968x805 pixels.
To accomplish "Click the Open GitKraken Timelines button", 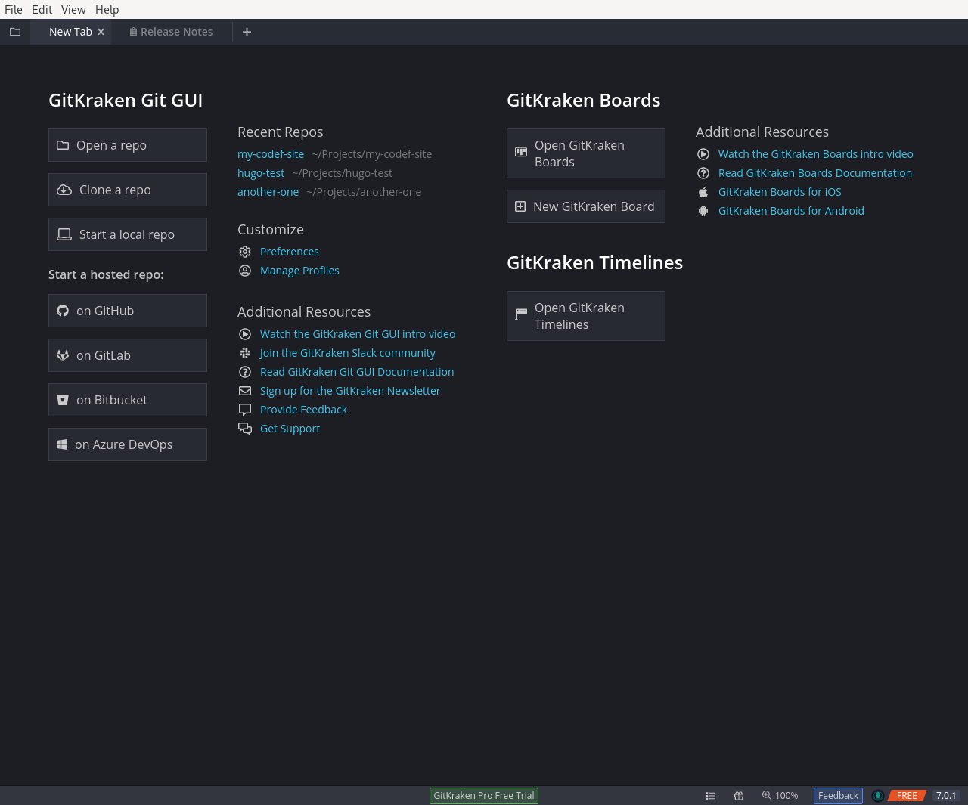I will (586, 316).
